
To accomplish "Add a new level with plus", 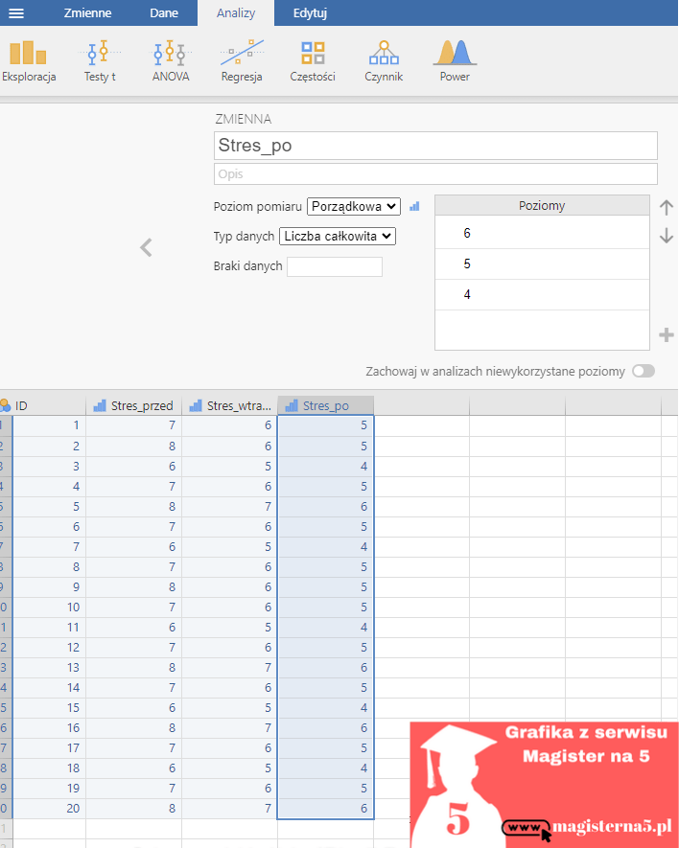I will (x=667, y=334).
